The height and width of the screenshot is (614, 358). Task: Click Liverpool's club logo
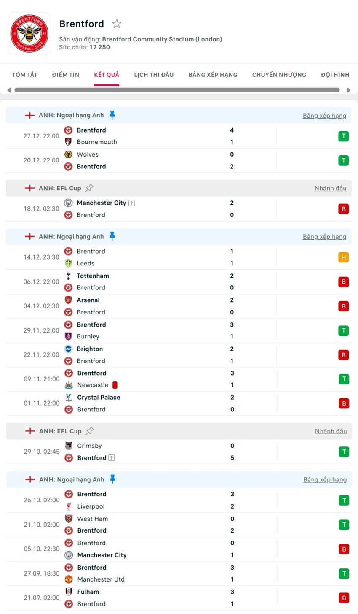[68, 506]
